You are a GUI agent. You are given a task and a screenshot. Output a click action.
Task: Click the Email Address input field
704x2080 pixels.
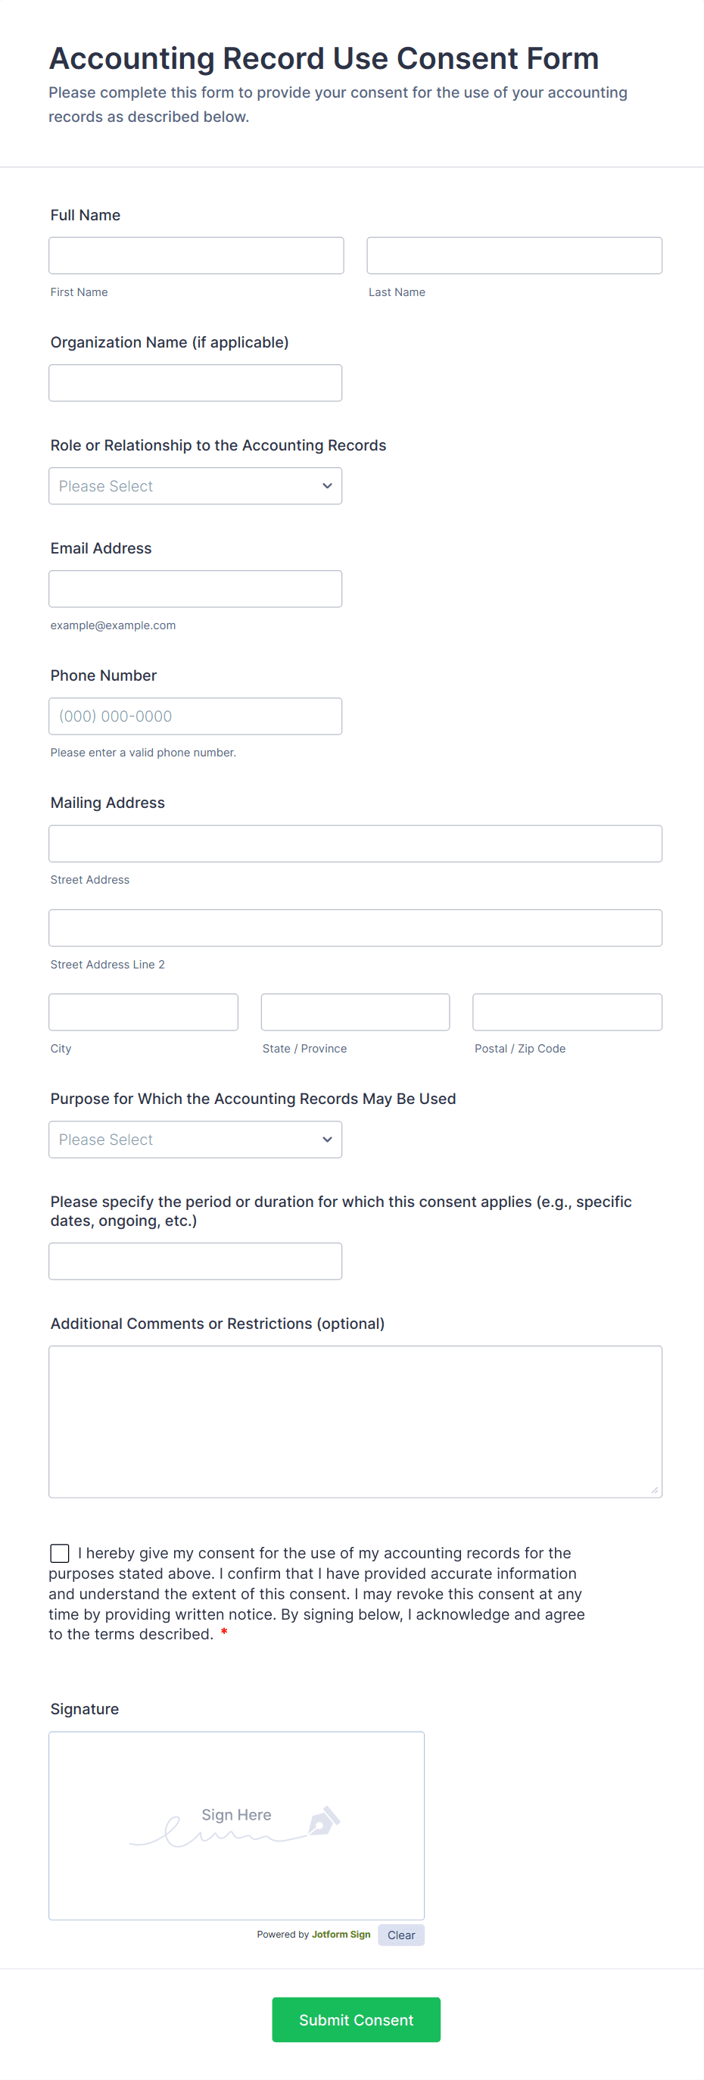point(195,588)
